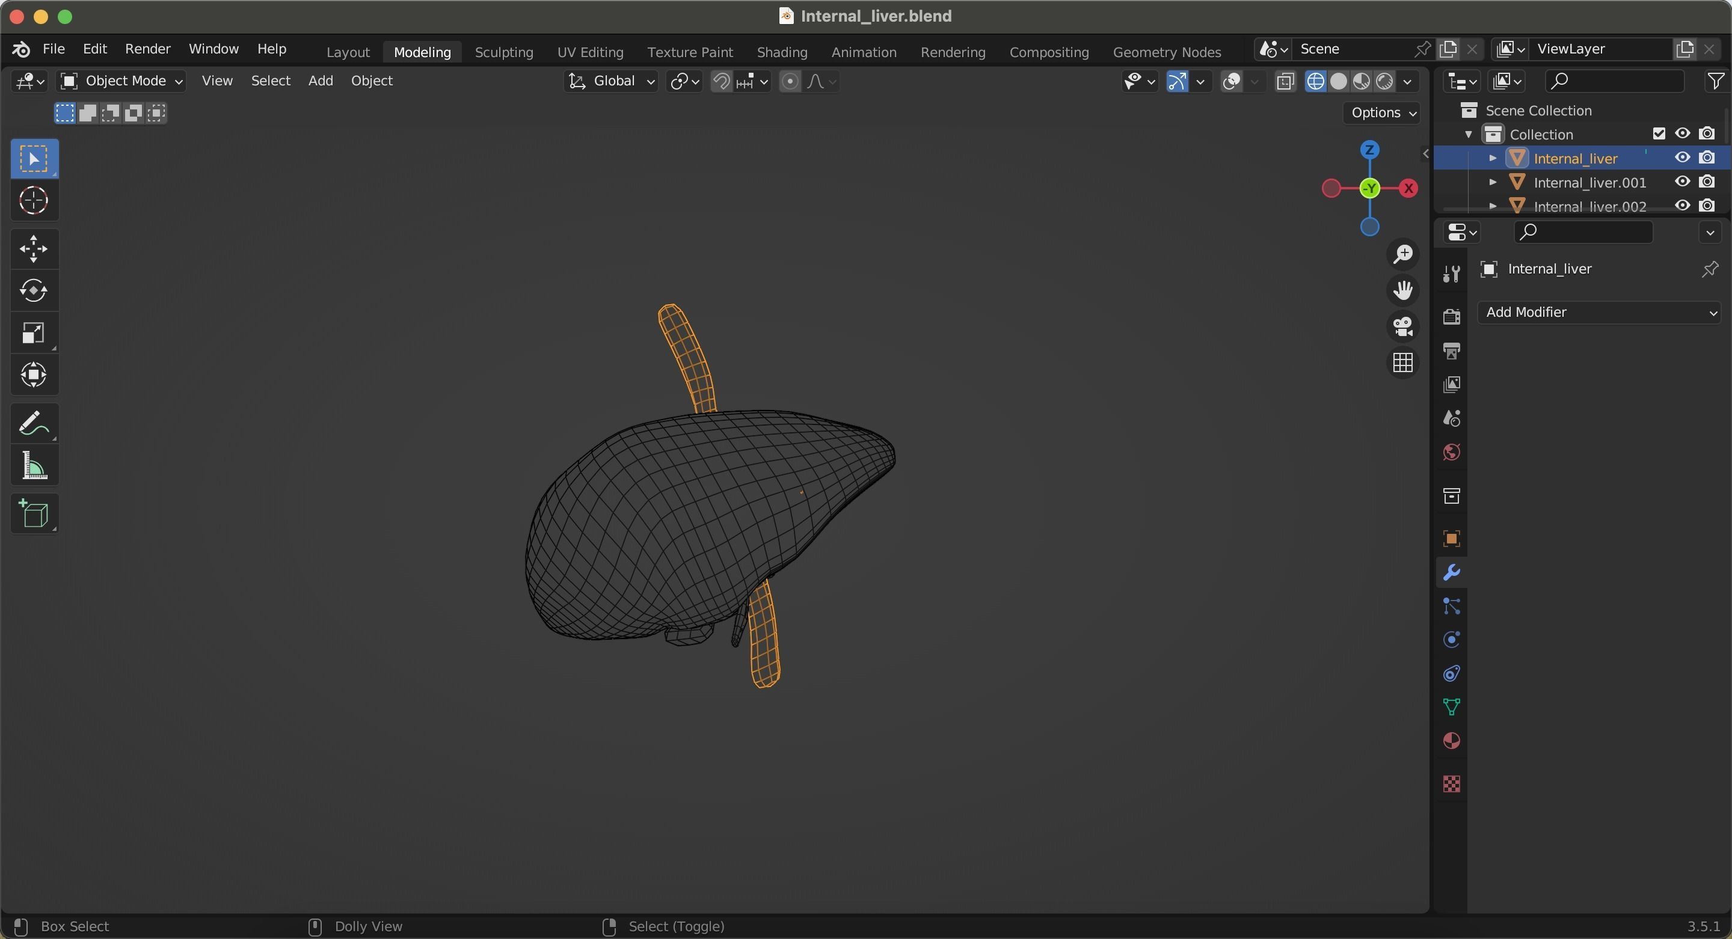
Task: Activate the 3D Cursor tool
Action: (x=34, y=200)
